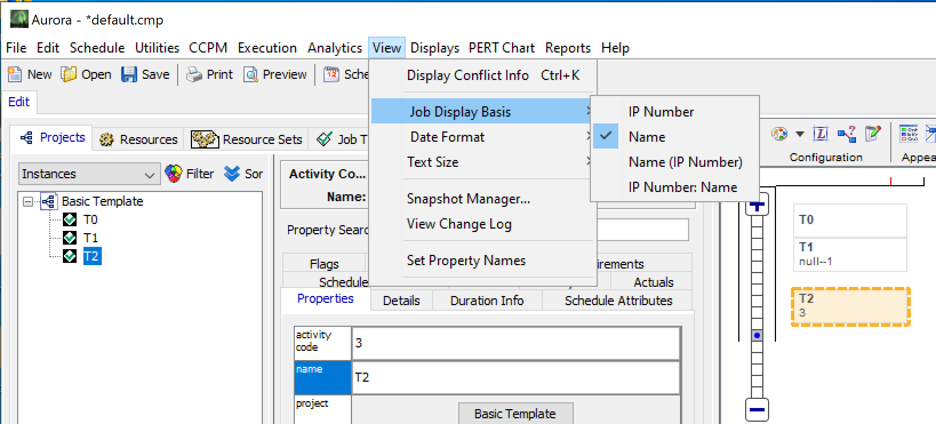
Task: Collapse the Basic Template tree node
Action: click(27, 201)
